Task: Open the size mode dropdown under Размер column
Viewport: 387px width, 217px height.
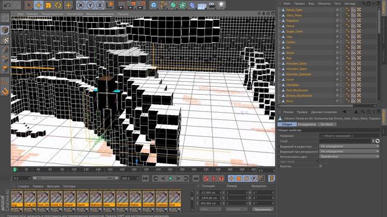Action: [x=236, y=209]
